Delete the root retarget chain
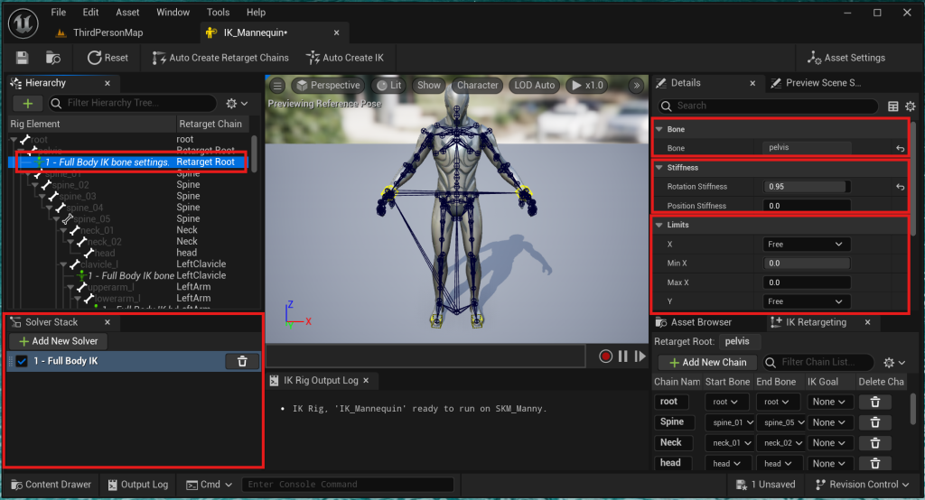This screenshot has width=925, height=500. click(x=874, y=403)
